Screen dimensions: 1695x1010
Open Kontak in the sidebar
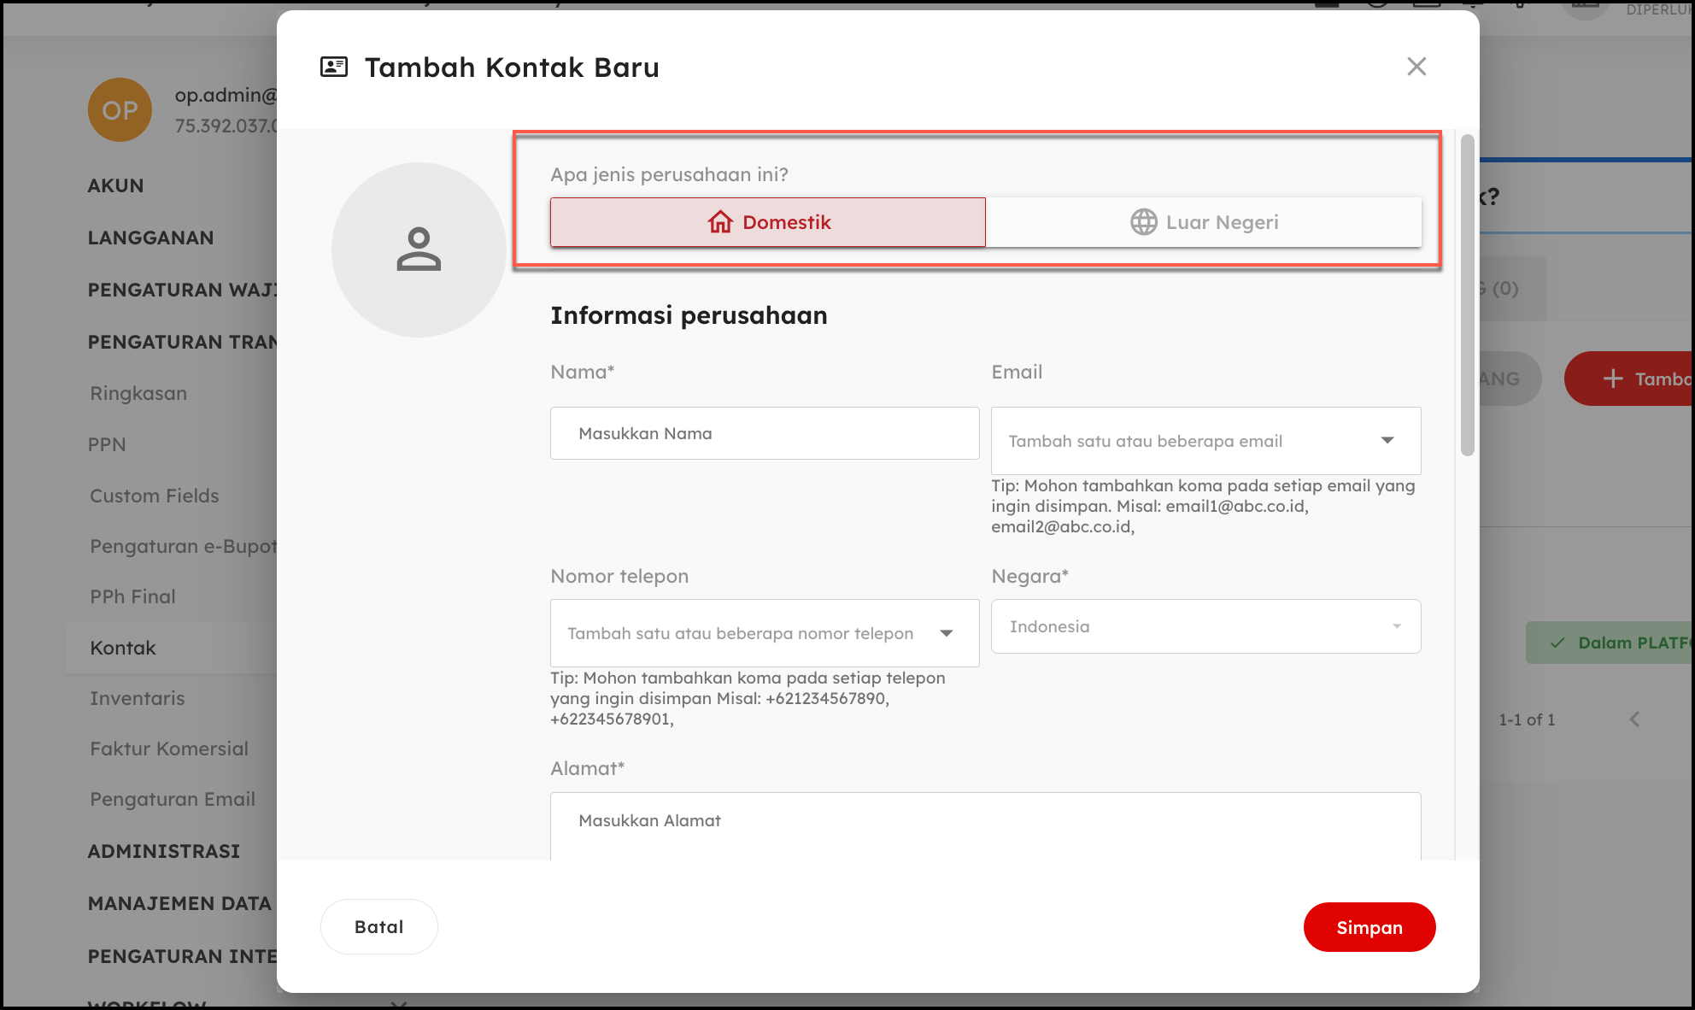(x=123, y=648)
